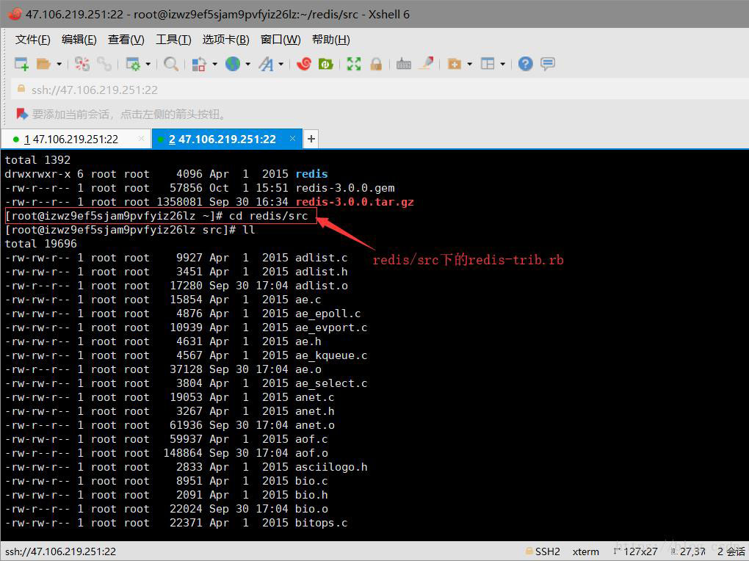Open the Color Scheme icon
Image resolution: width=749 pixels, height=561 pixels.
[199, 64]
